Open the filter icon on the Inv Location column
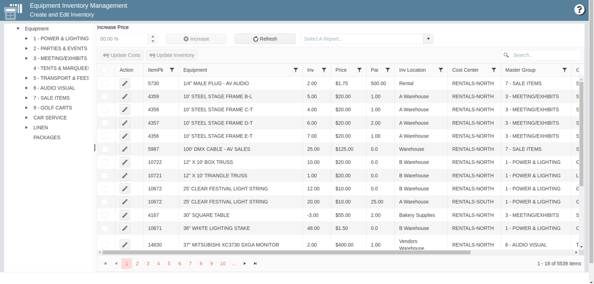Viewport: 594px width, 284px height. [x=440, y=69]
